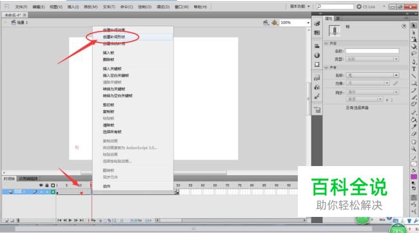Open the Color panel icon
The height and width of the screenshot is (233, 419).
coord(317,23)
